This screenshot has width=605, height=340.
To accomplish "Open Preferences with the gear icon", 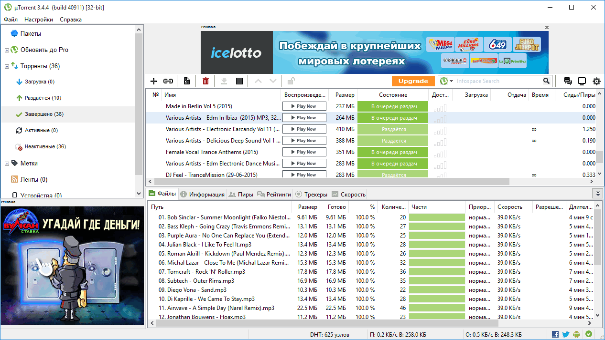I will pyautogui.click(x=596, y=81).
